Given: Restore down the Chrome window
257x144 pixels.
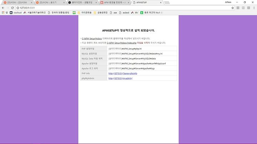Looking at the screenshot, I should (245, 2).
